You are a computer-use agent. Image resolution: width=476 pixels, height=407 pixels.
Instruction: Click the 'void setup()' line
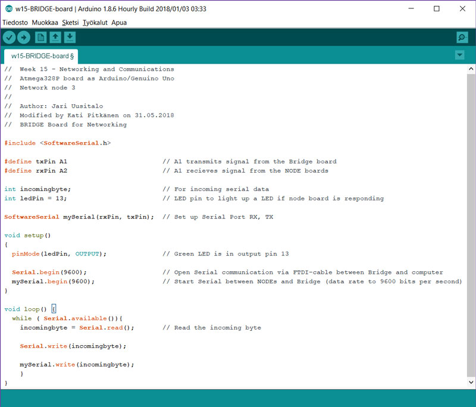point(27,236)
